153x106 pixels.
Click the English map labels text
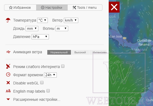click(x=29, y=91)
